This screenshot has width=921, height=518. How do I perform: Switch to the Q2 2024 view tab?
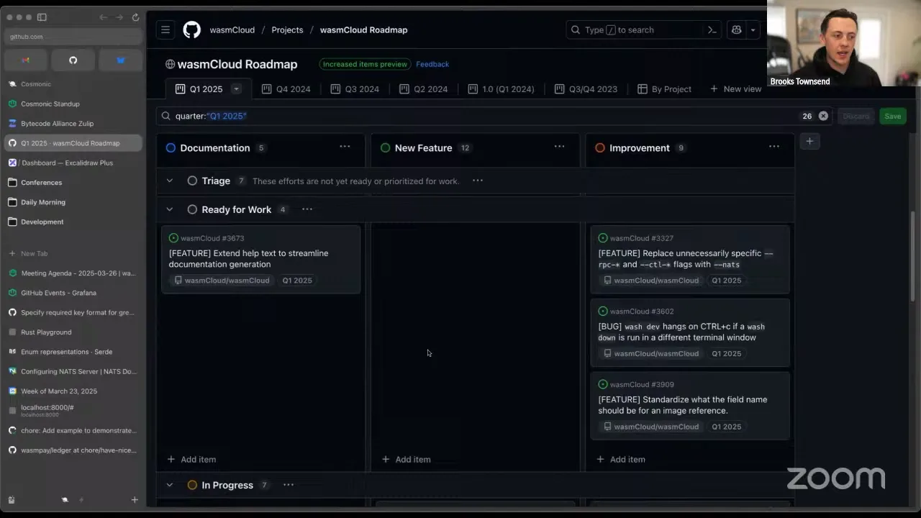click(423, 89)
